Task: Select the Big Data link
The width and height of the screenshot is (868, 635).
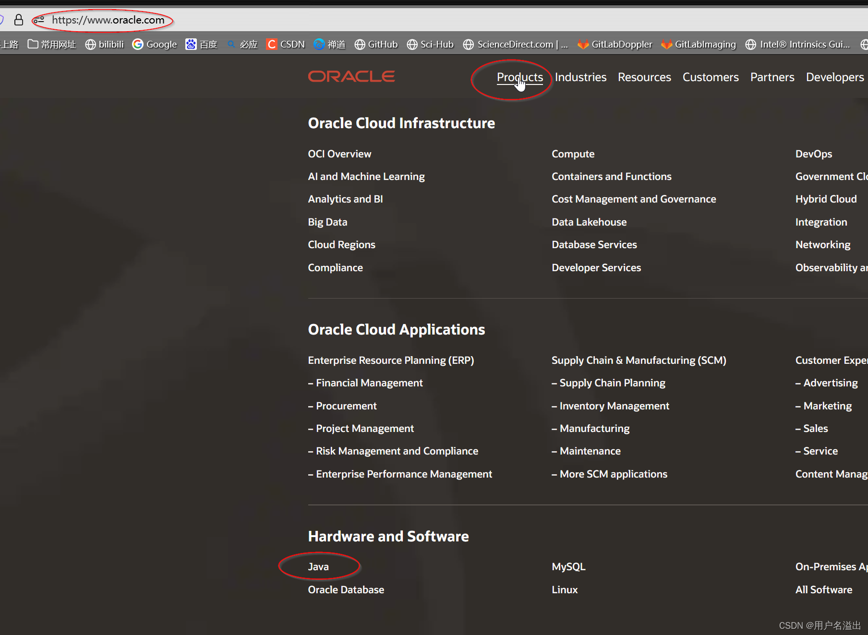Action: tap(327, 222)
